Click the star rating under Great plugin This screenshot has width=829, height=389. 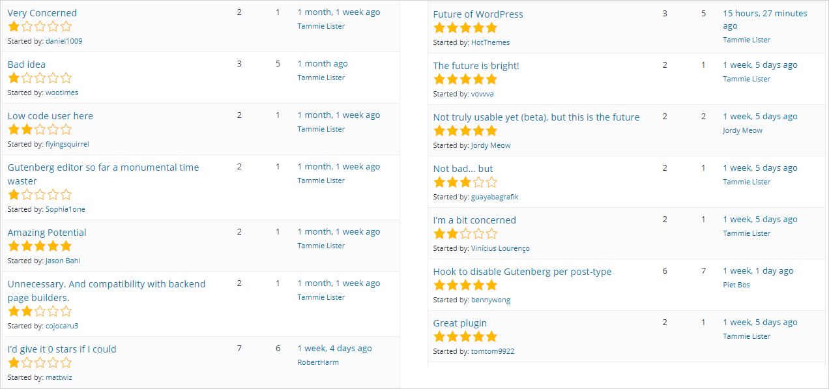tap(465, 337)
